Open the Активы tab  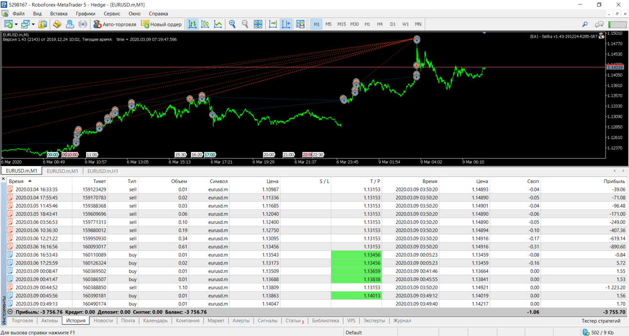tap(49, 320)
